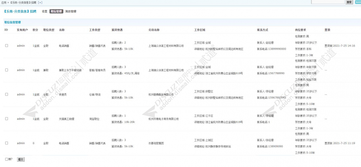The width and height of the screenshot is (361, 167).
Task: Click the 工作区域 column header
Action: (200, 30)
